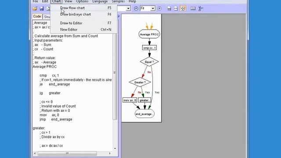The width and height of the screenshot is (281, 158).
Task: Click the partially hidden page icon in toolbar
Action: click(48, 8)
